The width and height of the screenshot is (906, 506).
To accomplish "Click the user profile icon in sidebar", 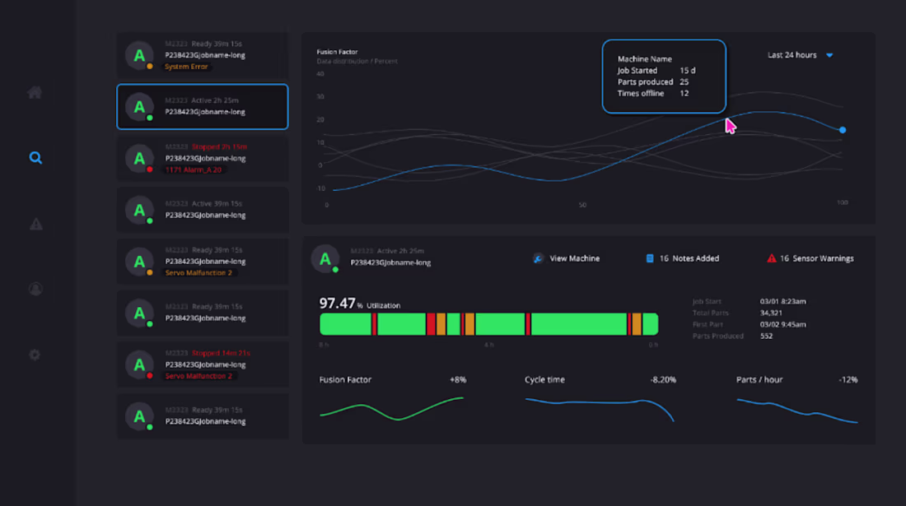I will point(35,289).
